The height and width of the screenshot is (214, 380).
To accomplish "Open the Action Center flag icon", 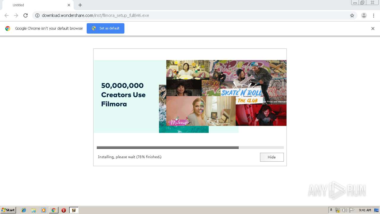I will [352, 210].
